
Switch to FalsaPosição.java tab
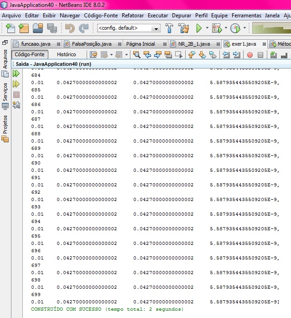91,44
